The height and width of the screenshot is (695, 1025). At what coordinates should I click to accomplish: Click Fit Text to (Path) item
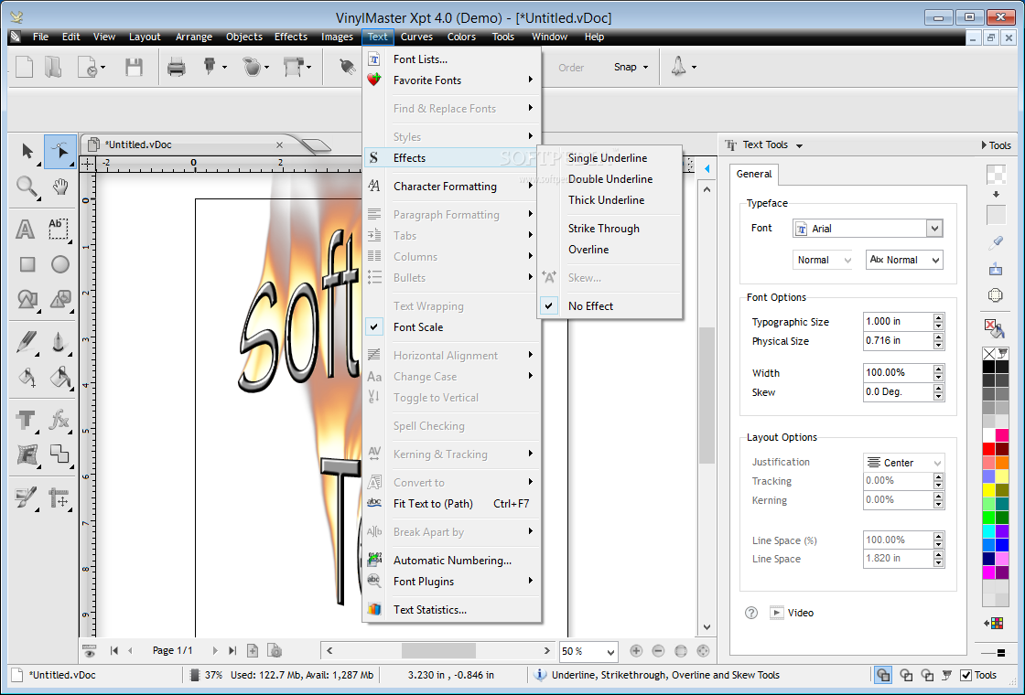point(452,504)
